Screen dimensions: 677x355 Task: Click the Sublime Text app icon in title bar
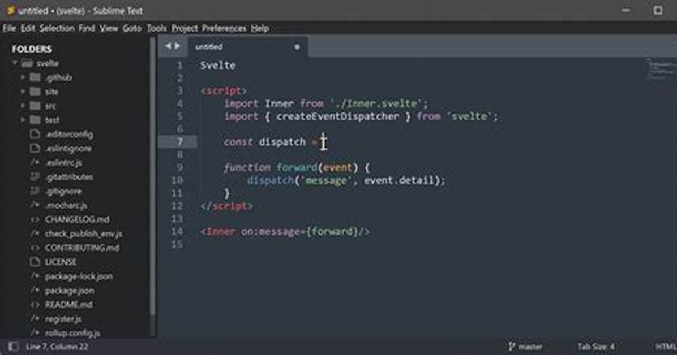click(x=11, y=10)
